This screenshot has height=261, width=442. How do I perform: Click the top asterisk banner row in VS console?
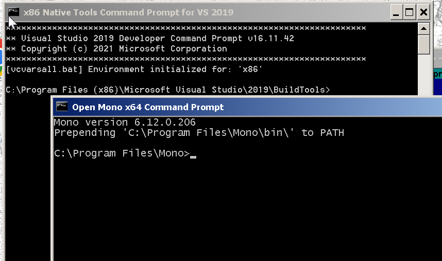click(x=185, y=28)
